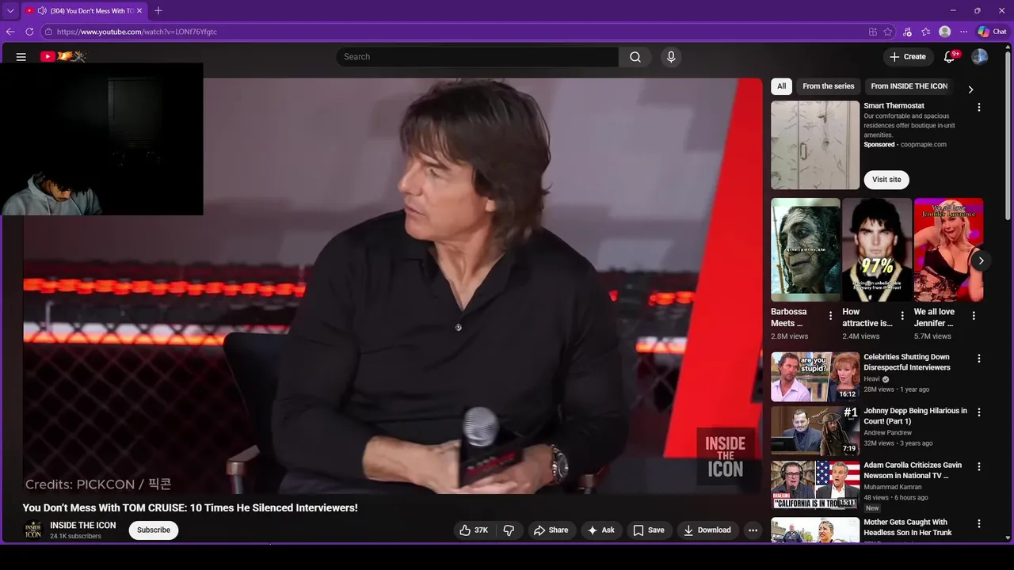Click the Share button
Screen dimensions: 1014x570
551,530
